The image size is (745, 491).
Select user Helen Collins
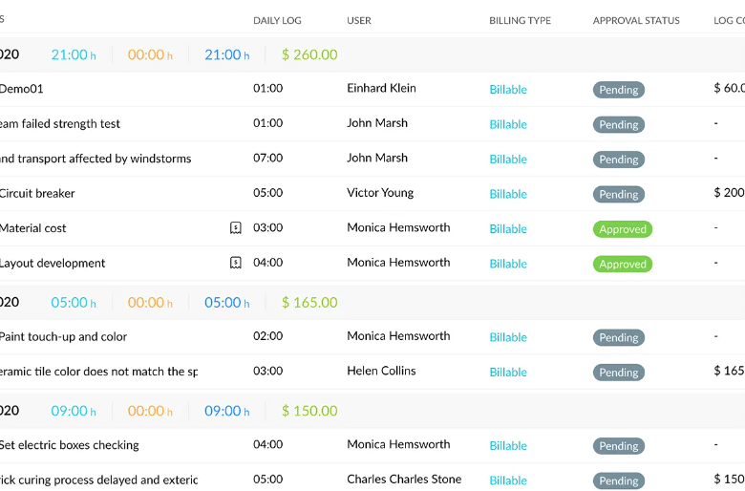coord(381,371)
